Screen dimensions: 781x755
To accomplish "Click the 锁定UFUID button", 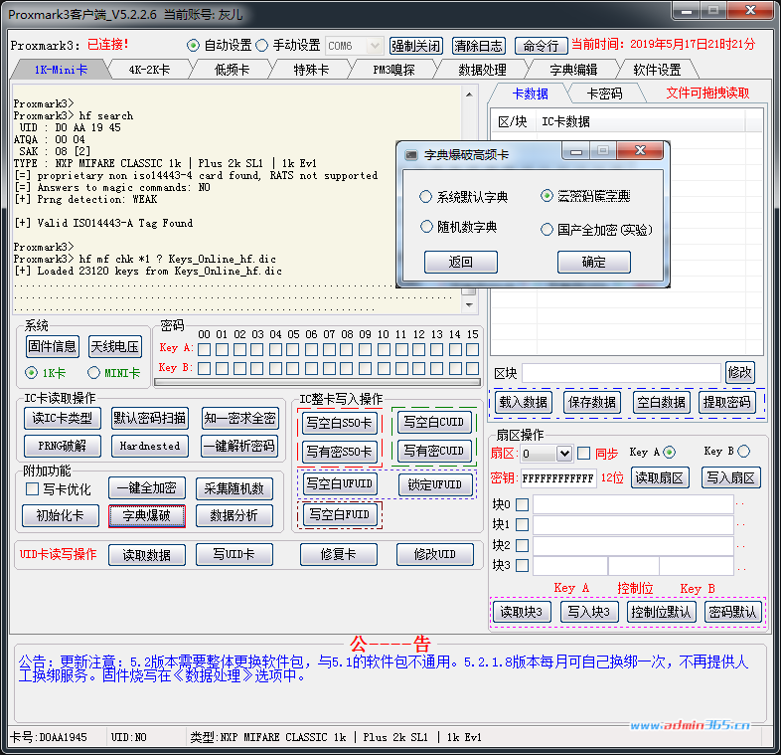I will (x=435, y=484).
